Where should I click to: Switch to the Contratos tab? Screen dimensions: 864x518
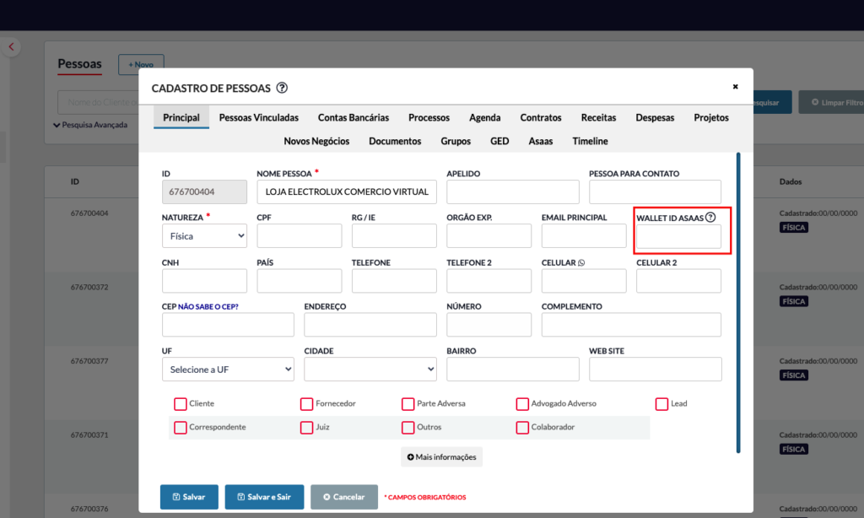click(x=541, y=117)
